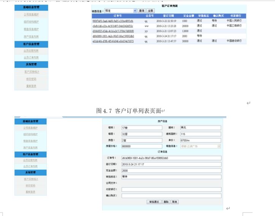Click the 楼栋 field containing 17栋

point(142,128)
